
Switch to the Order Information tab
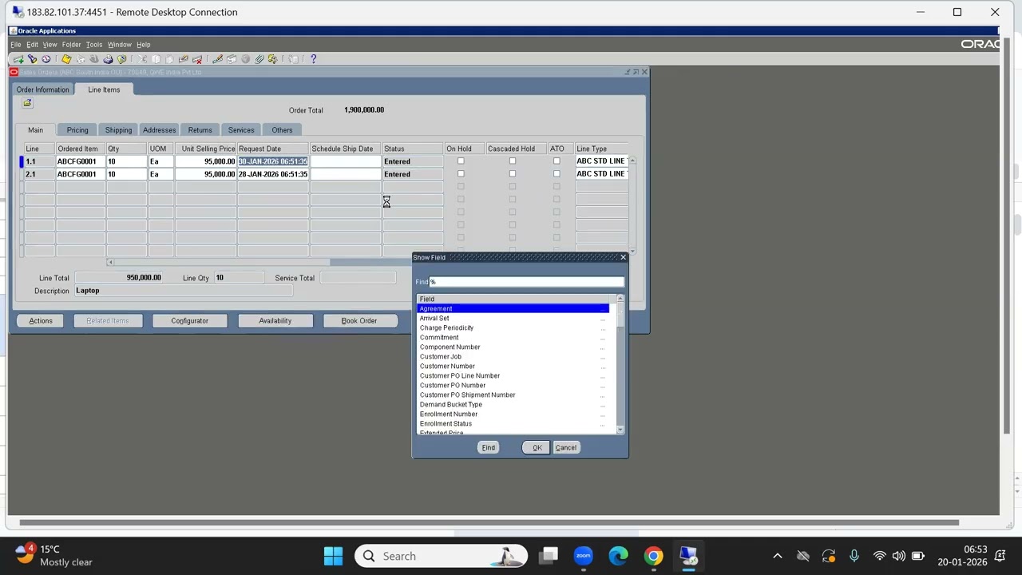click(x=43, y=89)
